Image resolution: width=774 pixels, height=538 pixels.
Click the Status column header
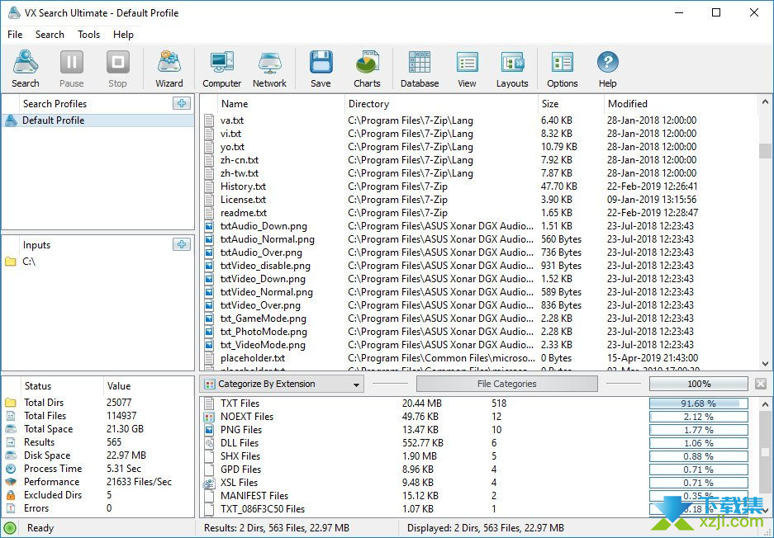(x=62, y=385)
